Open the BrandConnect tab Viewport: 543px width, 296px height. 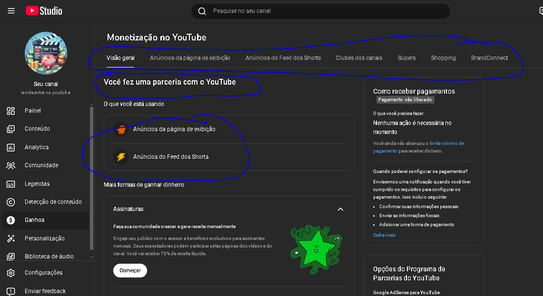(489, 58)
